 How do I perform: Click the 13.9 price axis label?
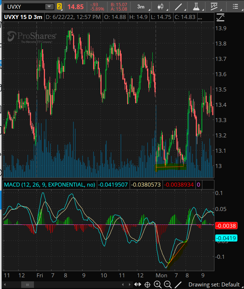coord(221,28)
